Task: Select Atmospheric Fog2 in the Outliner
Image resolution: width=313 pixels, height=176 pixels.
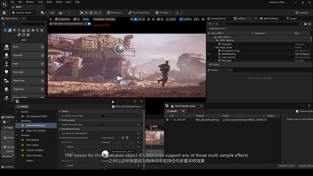Action: click(230, 51)
